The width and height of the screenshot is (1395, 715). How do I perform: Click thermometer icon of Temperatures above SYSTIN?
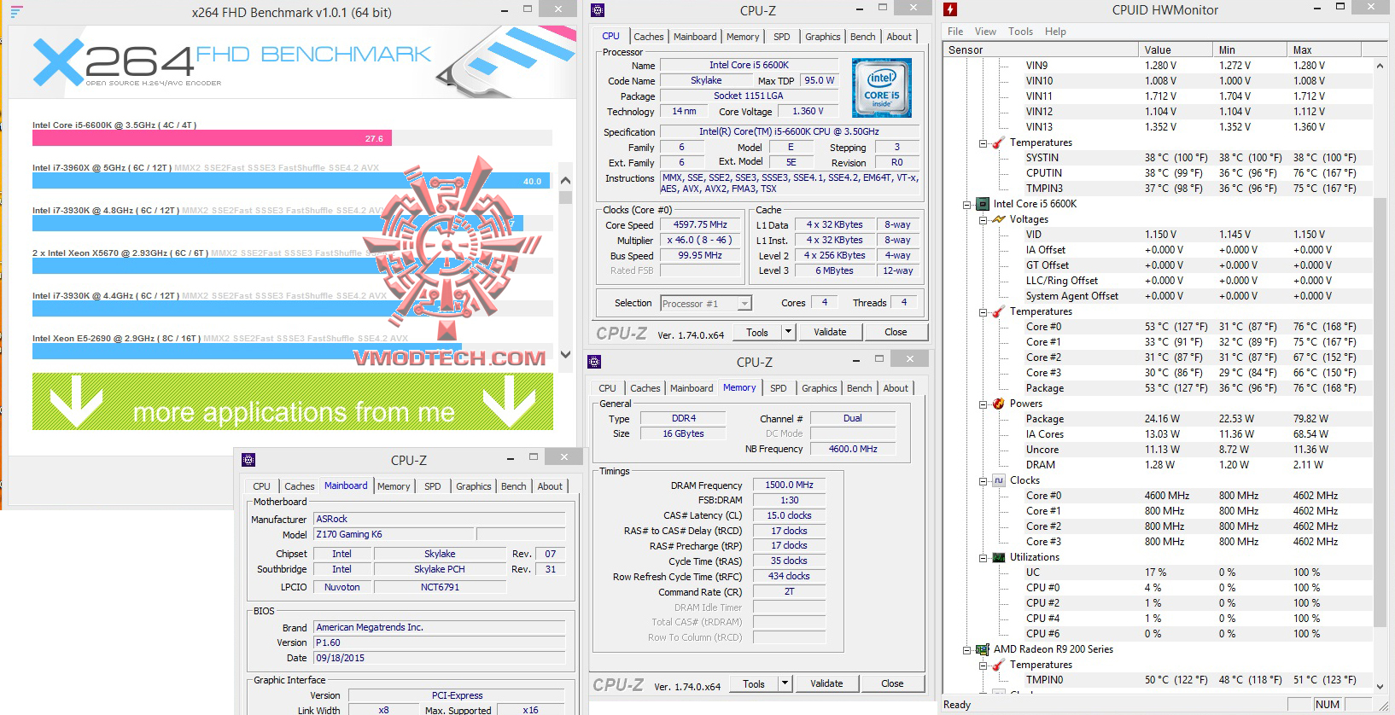click(998, 142)
